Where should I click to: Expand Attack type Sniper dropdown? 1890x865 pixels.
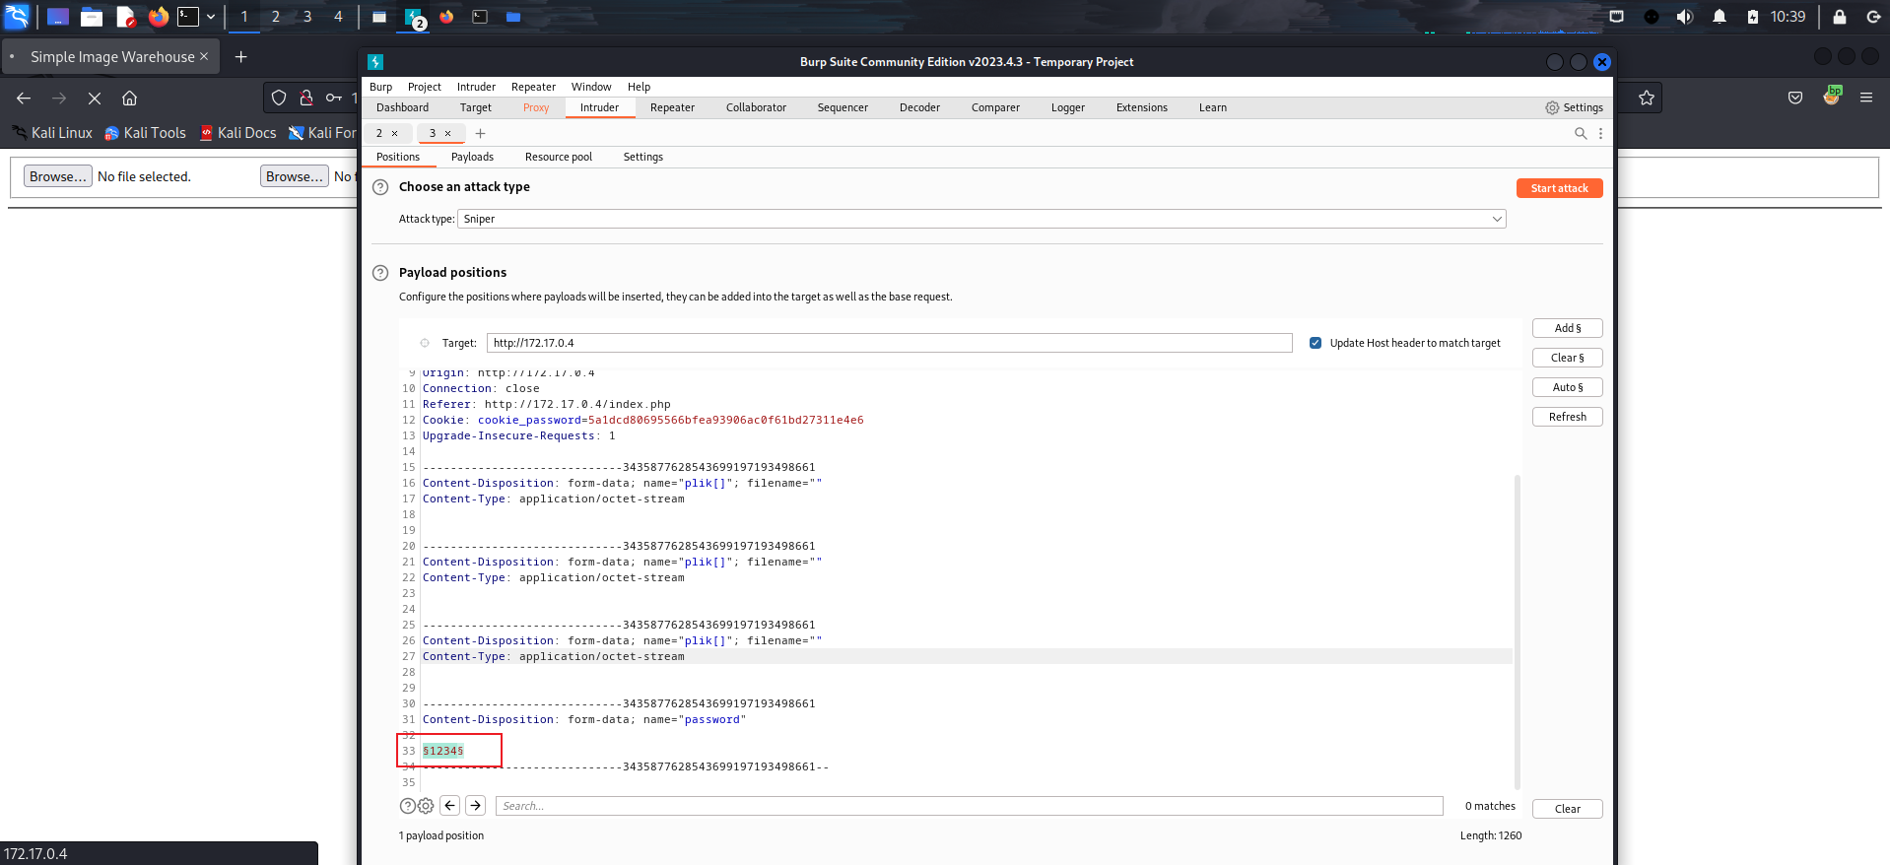(x=981, y=219)
